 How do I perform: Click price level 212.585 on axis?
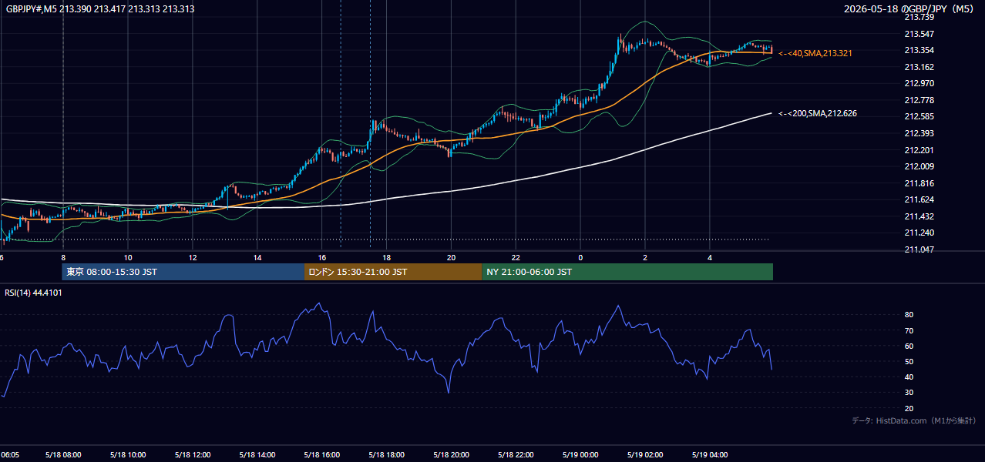coord(919,116)
